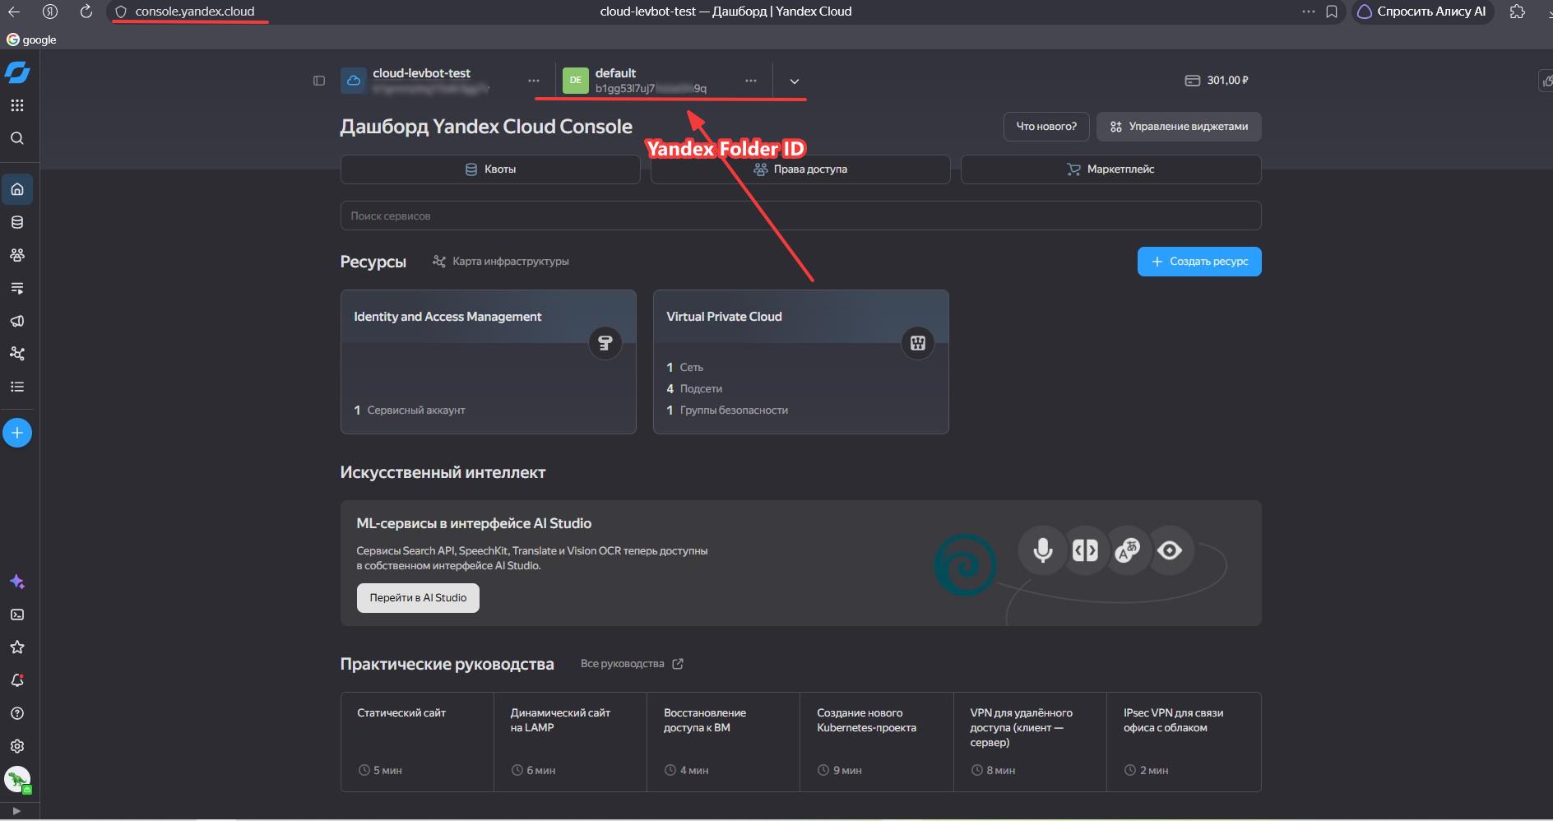The height and width of the screenshot is (821, 1553).
Task: Open settings gear in sidebar
Action: (x=17, y=746)
